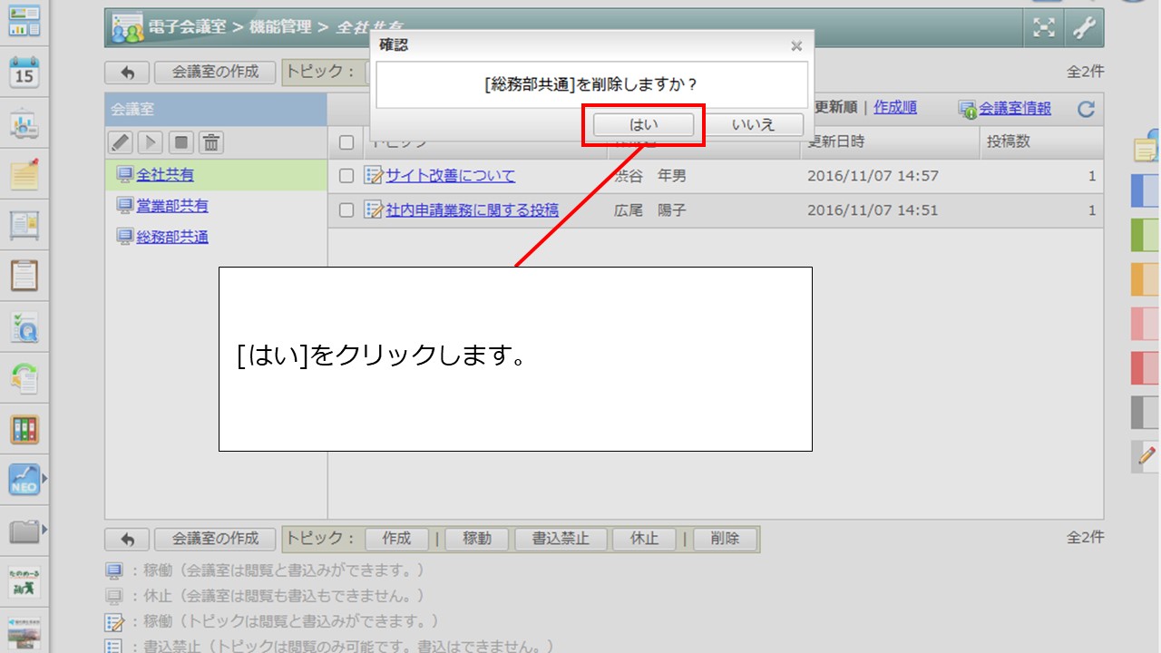This screenshot has height=653, width=1161.
Task: Select the orange color tab on the right edge
Action: click(1146, 279)
